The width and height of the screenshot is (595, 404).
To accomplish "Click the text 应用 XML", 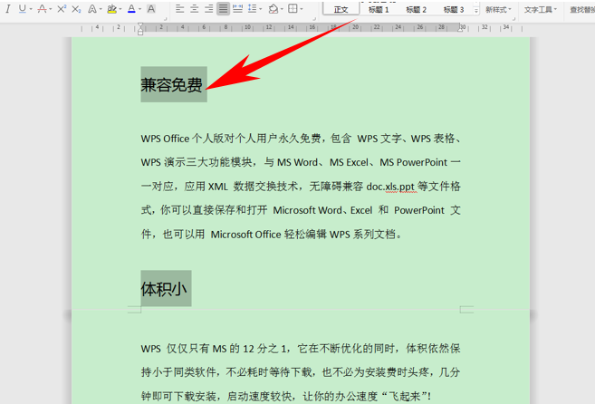I will click(x=206, y=187).
